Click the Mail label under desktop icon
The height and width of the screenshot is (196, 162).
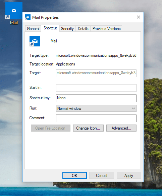(x=14, y=23)
